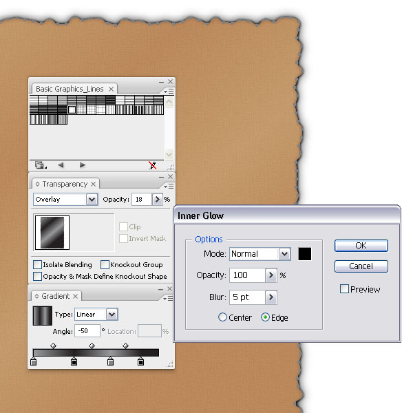Select the highlighted white square pattern swatch
This screenshot has width=413, height=413.
pyautogui.click(x=72, y=109)
